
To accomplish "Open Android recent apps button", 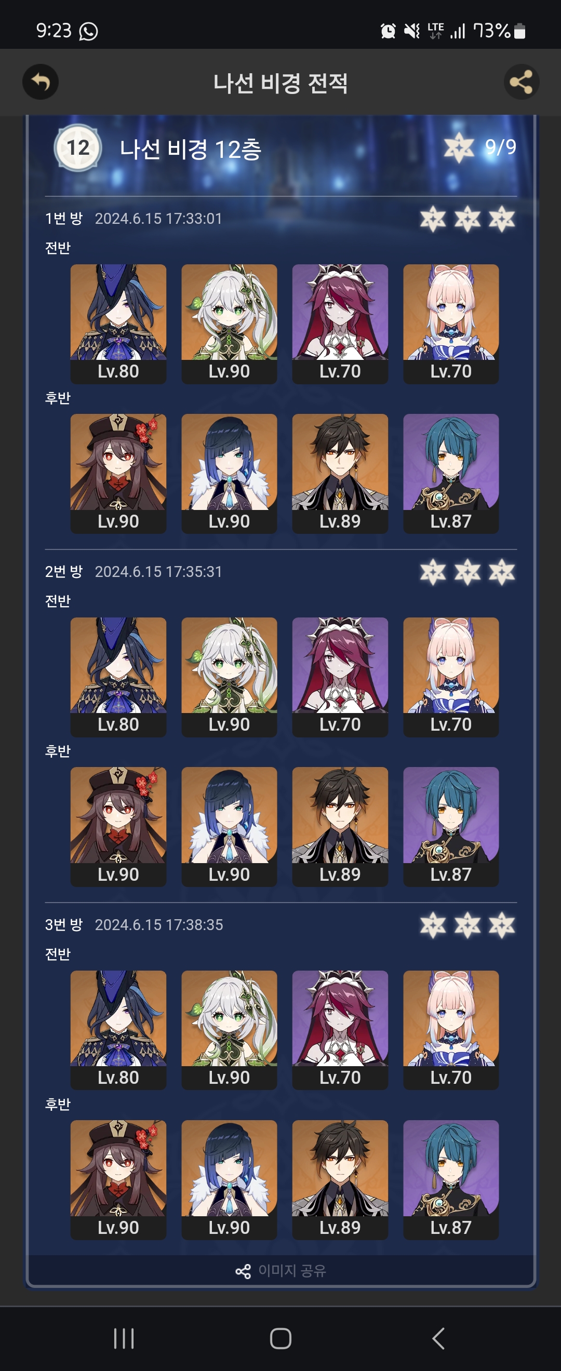I will pyautogui.click(x=124, y=1338).
